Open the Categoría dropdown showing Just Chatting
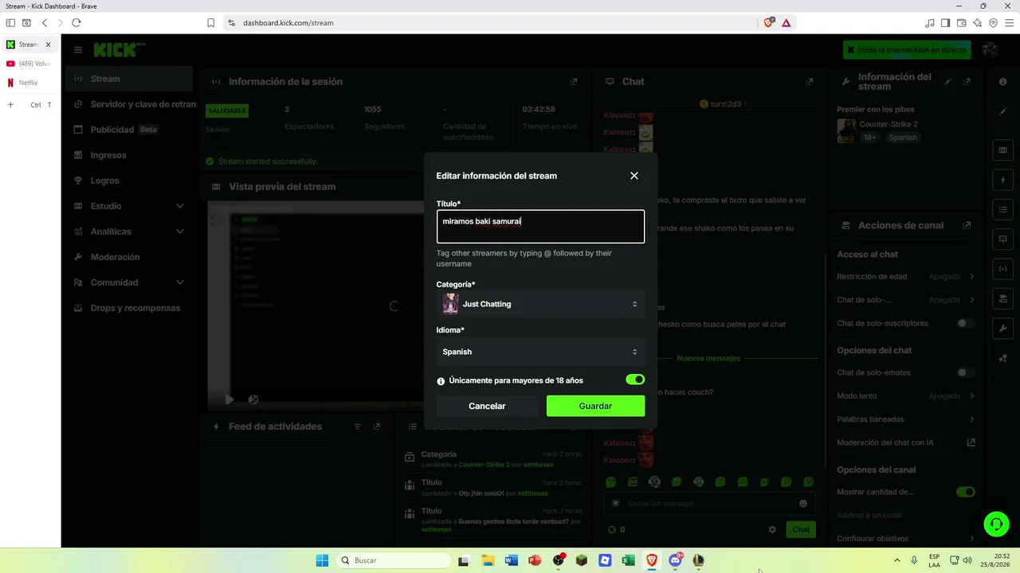 coord(540,304)
